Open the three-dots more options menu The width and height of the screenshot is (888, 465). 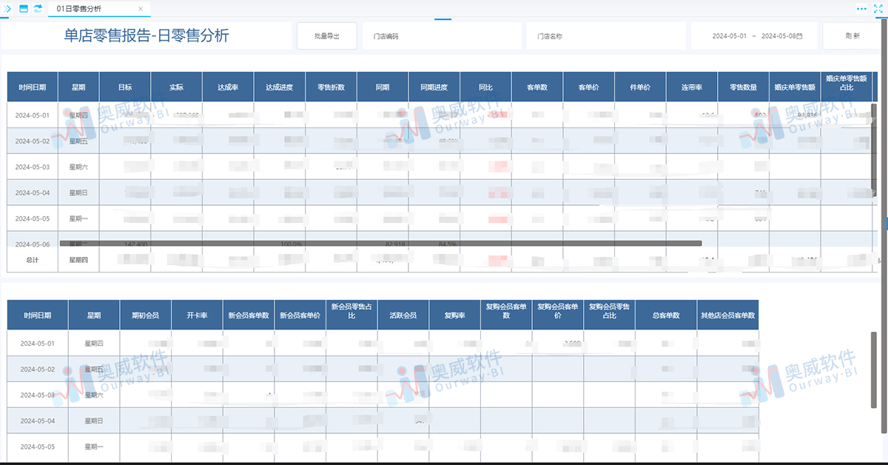[x=861, y=9]
